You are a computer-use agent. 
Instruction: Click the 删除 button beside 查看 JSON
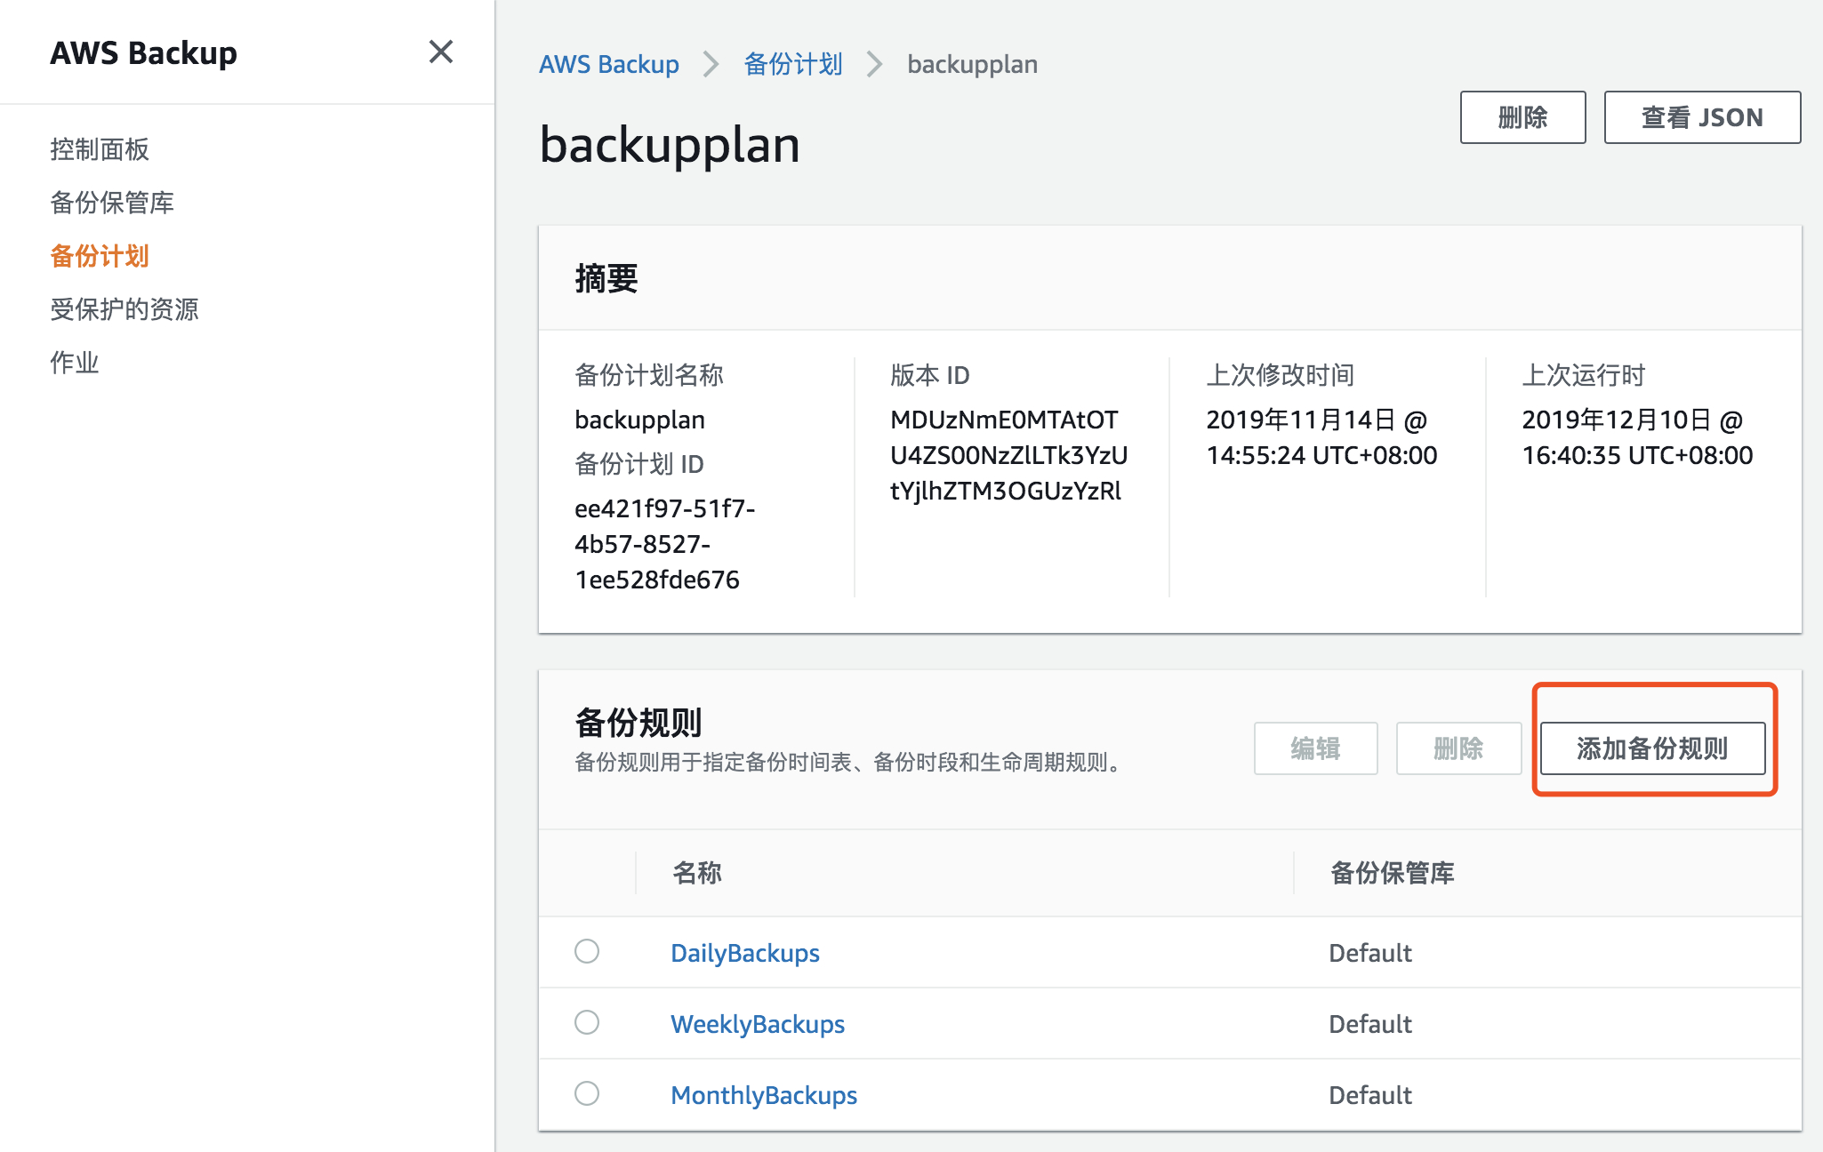[1522, 117]
